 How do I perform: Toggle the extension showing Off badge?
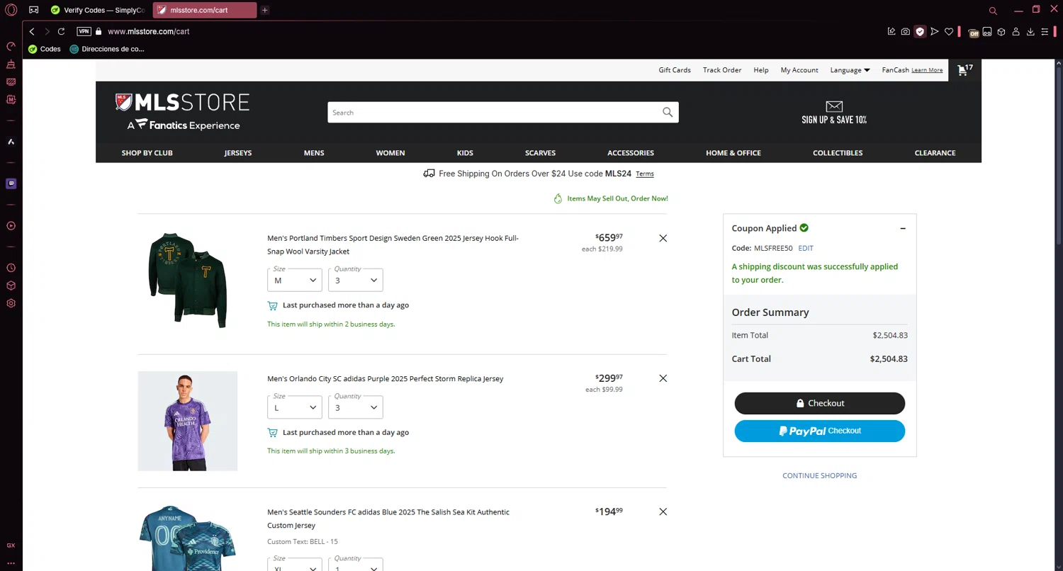[973, 32]
